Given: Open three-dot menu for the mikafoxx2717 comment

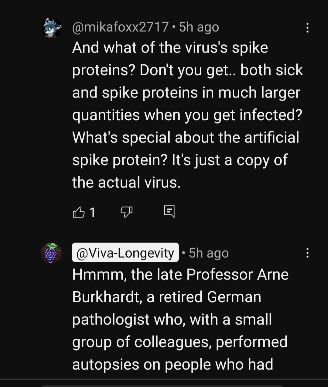Looking at the screenshot, I should 307,28.
